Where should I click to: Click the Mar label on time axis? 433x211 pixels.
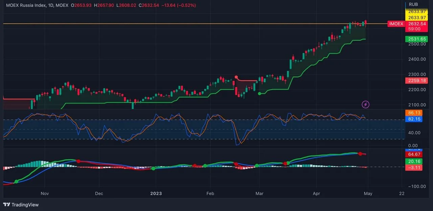[259, 194]
